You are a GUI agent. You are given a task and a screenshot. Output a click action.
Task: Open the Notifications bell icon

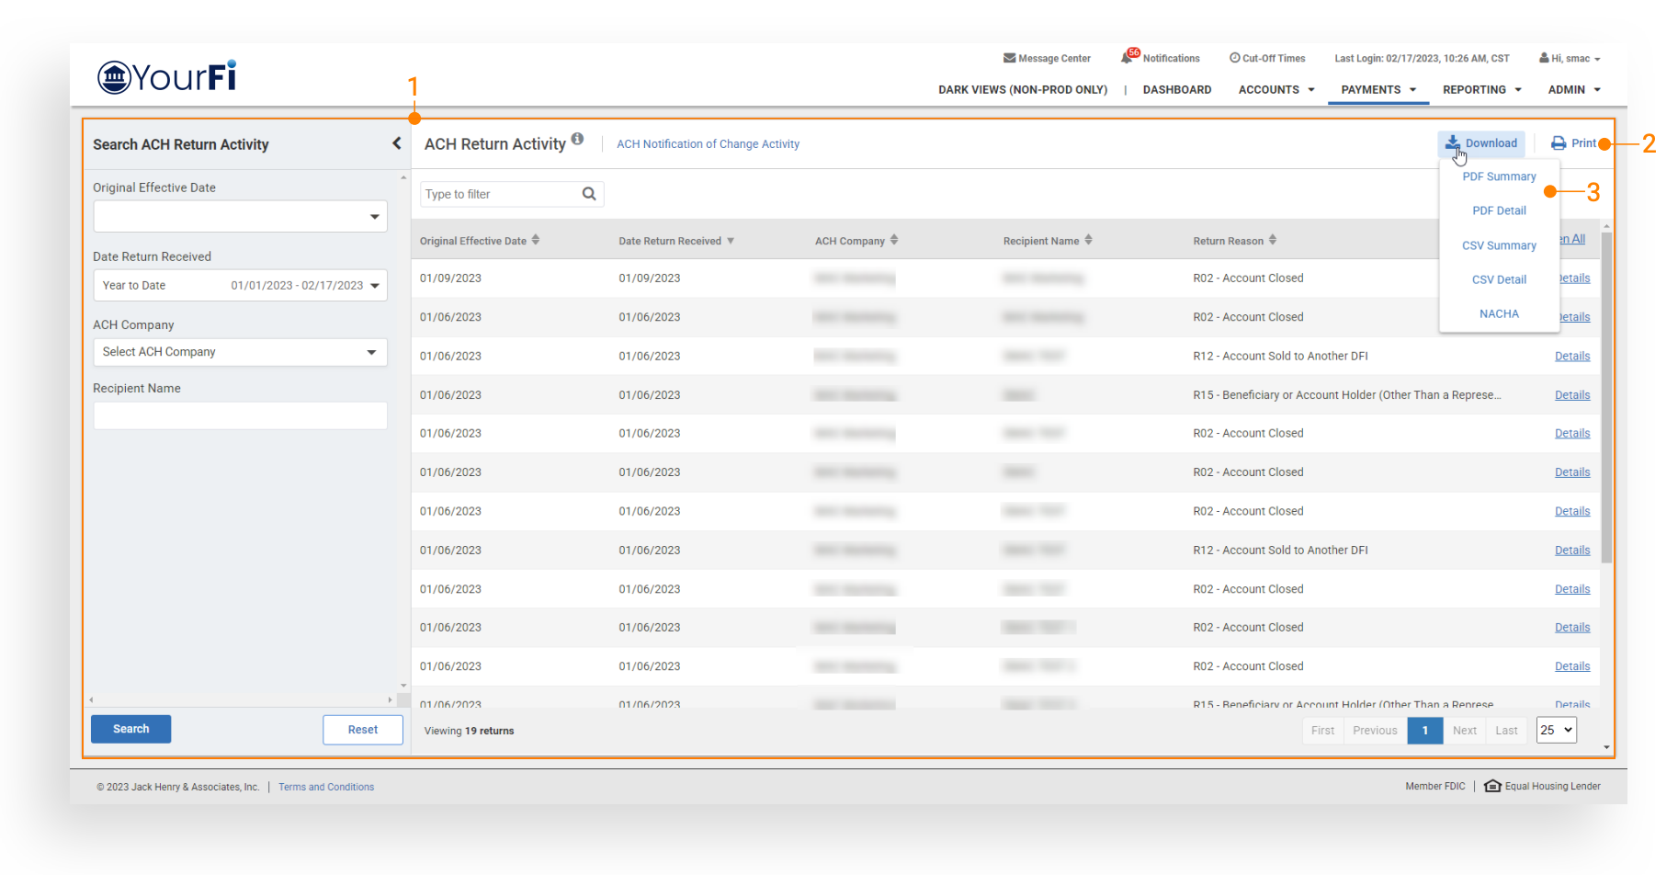point(1128,57)
